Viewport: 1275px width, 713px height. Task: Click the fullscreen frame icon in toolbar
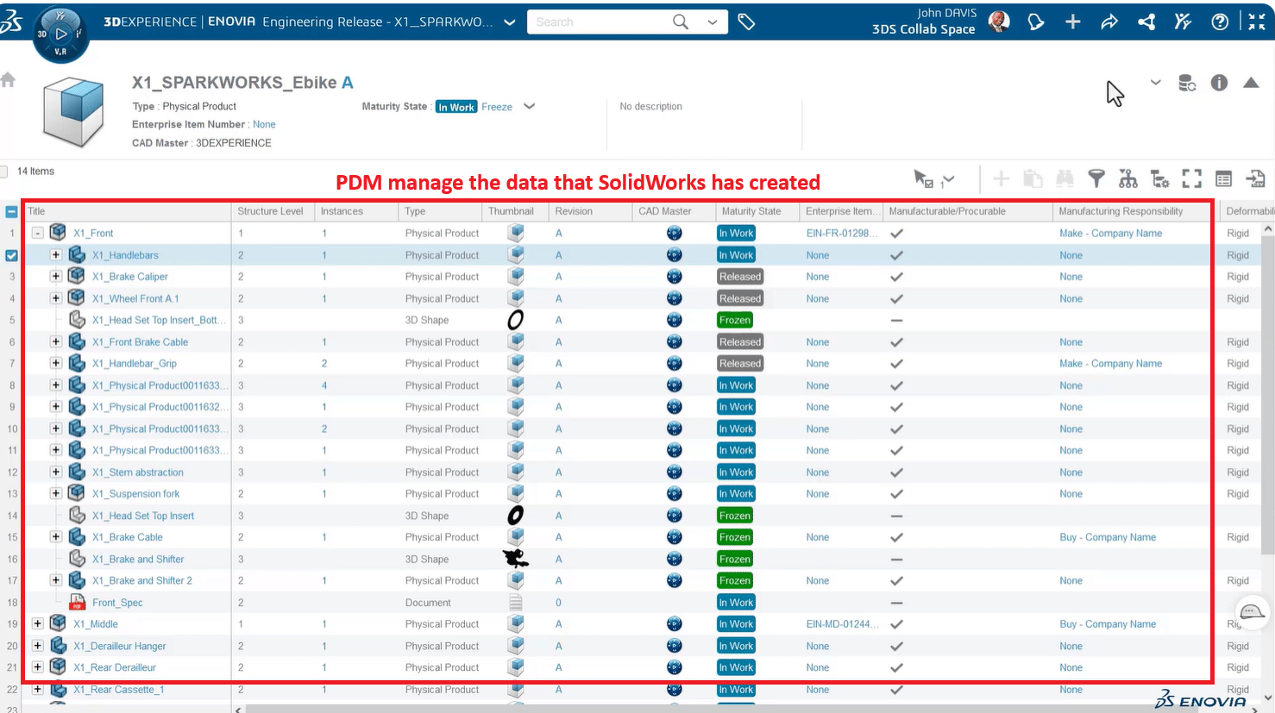click(1192, 178)
